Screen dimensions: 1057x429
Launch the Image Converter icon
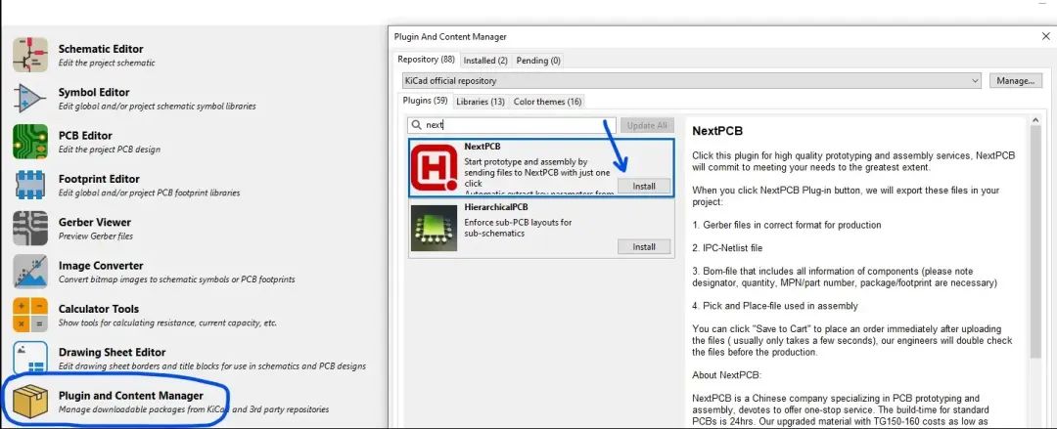(29, 272)
